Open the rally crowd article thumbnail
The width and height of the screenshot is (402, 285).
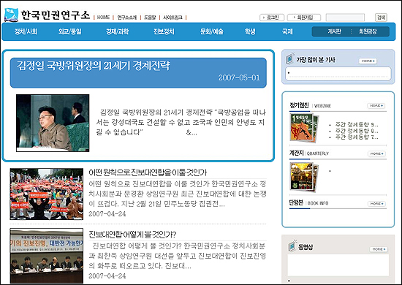pos(46,194)
